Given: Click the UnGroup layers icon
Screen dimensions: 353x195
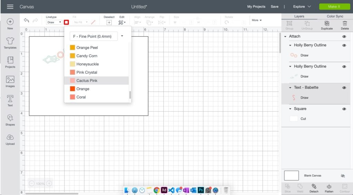Looking at the screenshot, I should 307,23.
